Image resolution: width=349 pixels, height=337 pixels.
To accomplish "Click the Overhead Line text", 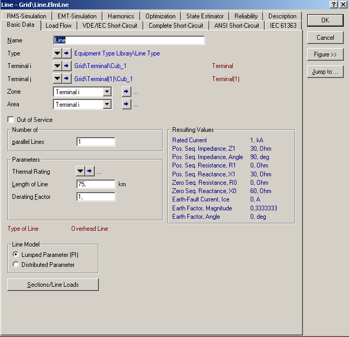I will point(89,229).
